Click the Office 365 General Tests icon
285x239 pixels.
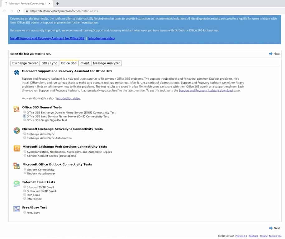(17, 109)
